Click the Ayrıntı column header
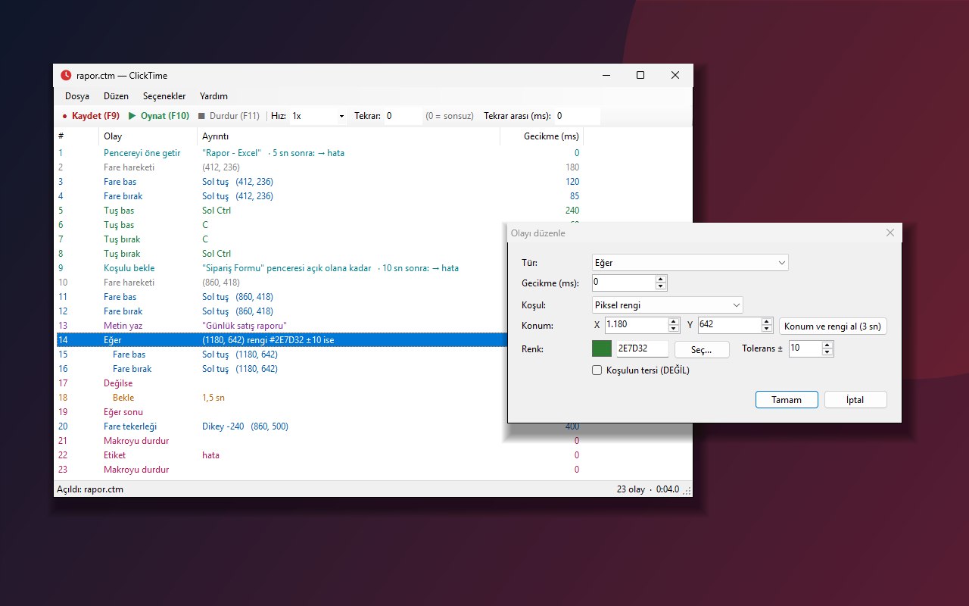The width and height of the screenshot is (969, 606). point(348,136)
